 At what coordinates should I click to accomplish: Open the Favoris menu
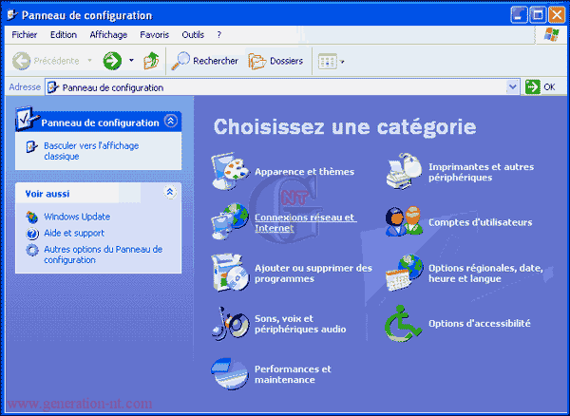point(155,35)
